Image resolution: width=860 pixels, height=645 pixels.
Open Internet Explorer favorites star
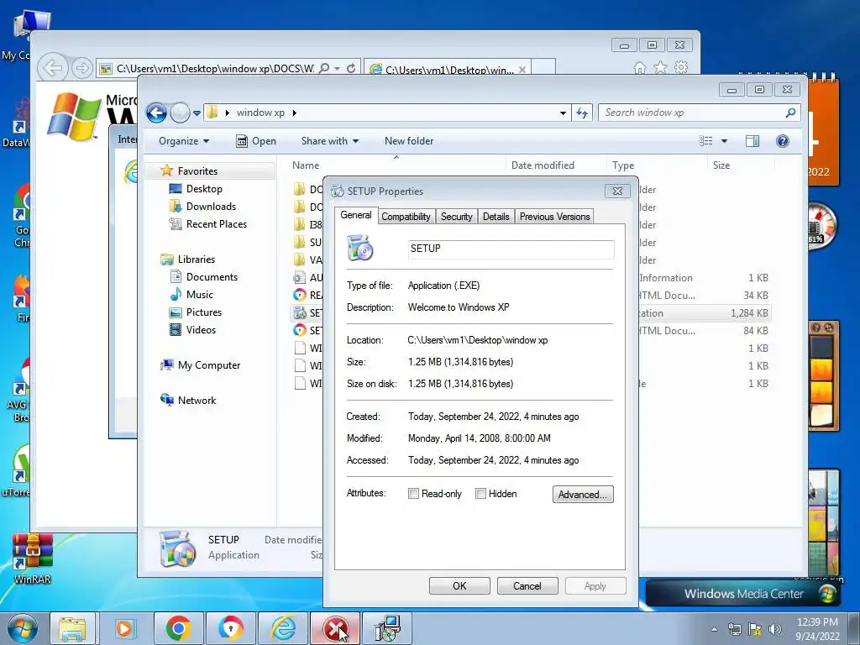[x=660, y=67]
